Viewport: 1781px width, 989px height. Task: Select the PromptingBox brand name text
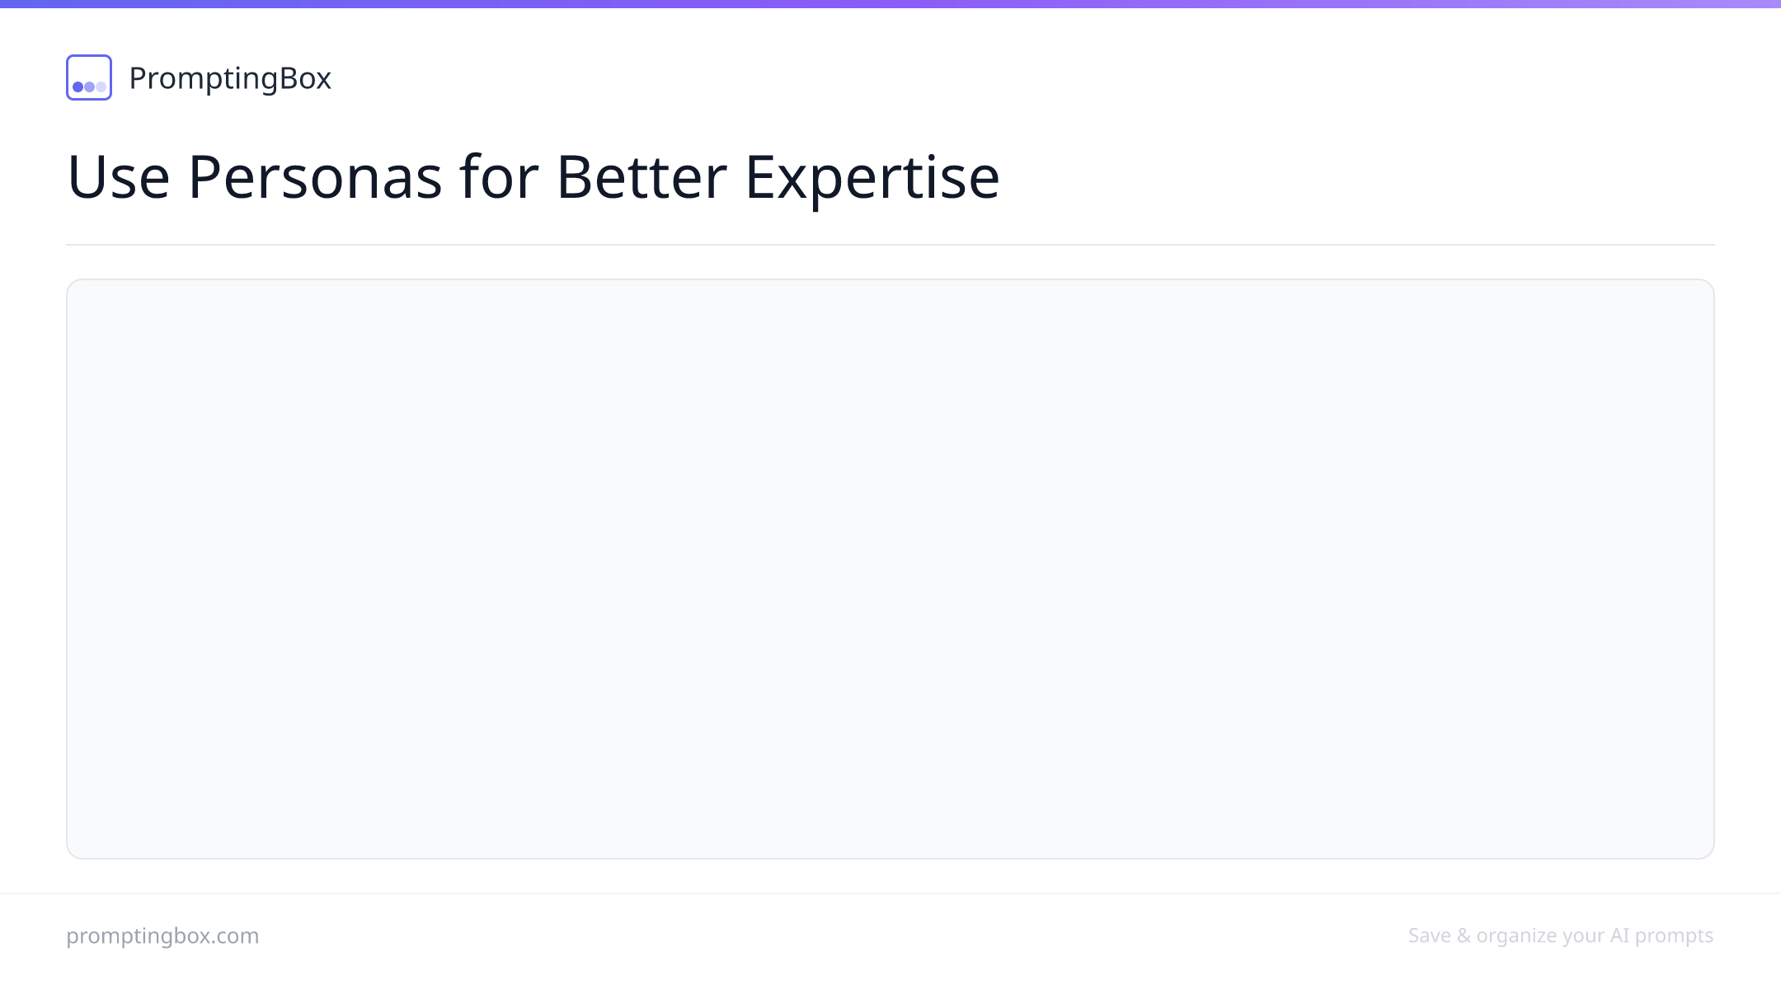(230, 78)
